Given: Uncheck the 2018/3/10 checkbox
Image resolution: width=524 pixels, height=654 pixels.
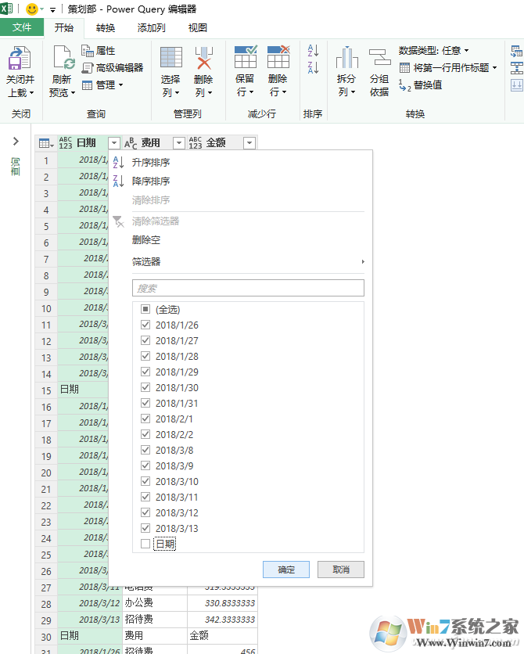Looking at the screenshot, I should pos(145,481).
